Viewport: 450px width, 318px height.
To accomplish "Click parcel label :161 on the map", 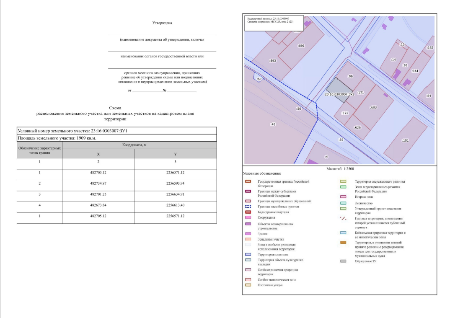I will tap(415, 71).
